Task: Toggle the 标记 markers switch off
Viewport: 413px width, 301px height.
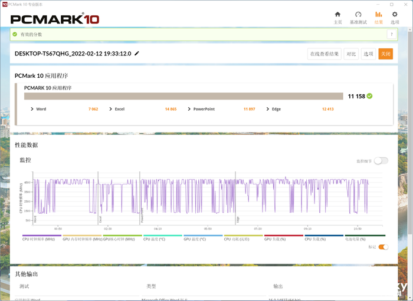Action: [383, 247]
